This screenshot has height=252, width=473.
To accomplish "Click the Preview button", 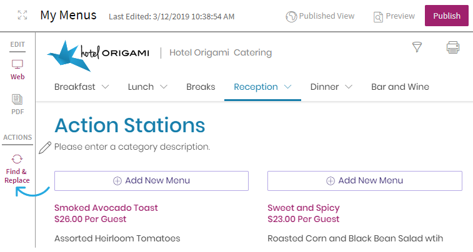I will click(394, 16).
